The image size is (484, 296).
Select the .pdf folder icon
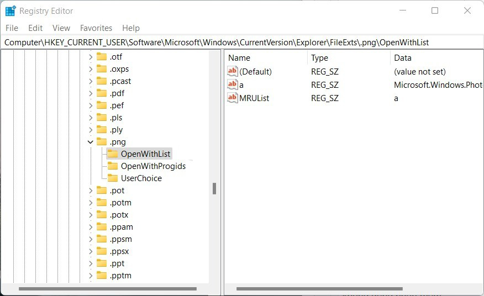pos(102,93)
